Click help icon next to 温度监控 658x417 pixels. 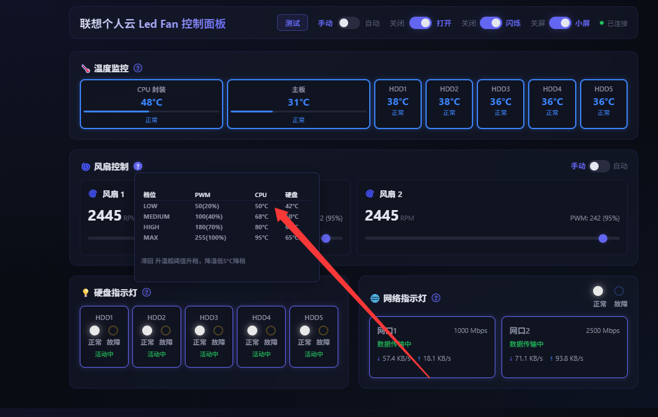click(x=138, y=68)
